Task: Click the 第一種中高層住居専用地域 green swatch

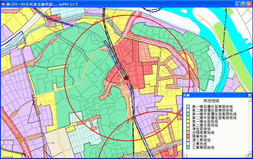Action: point(188,114)
